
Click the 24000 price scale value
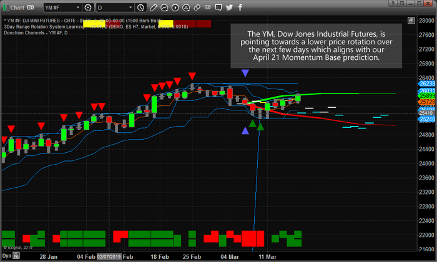point(426,163)
